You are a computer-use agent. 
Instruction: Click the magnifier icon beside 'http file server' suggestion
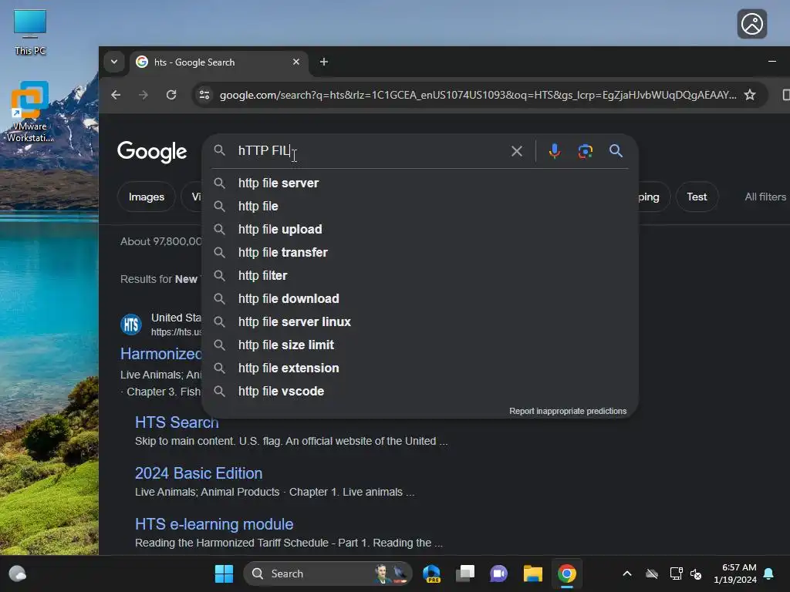[219, 183]
